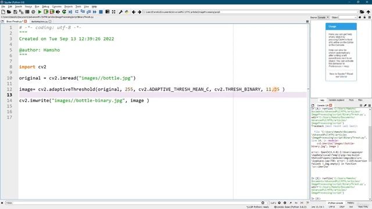Stop debugging with the square icon
This screenshot has height=209, width=372.
(101, 12)
